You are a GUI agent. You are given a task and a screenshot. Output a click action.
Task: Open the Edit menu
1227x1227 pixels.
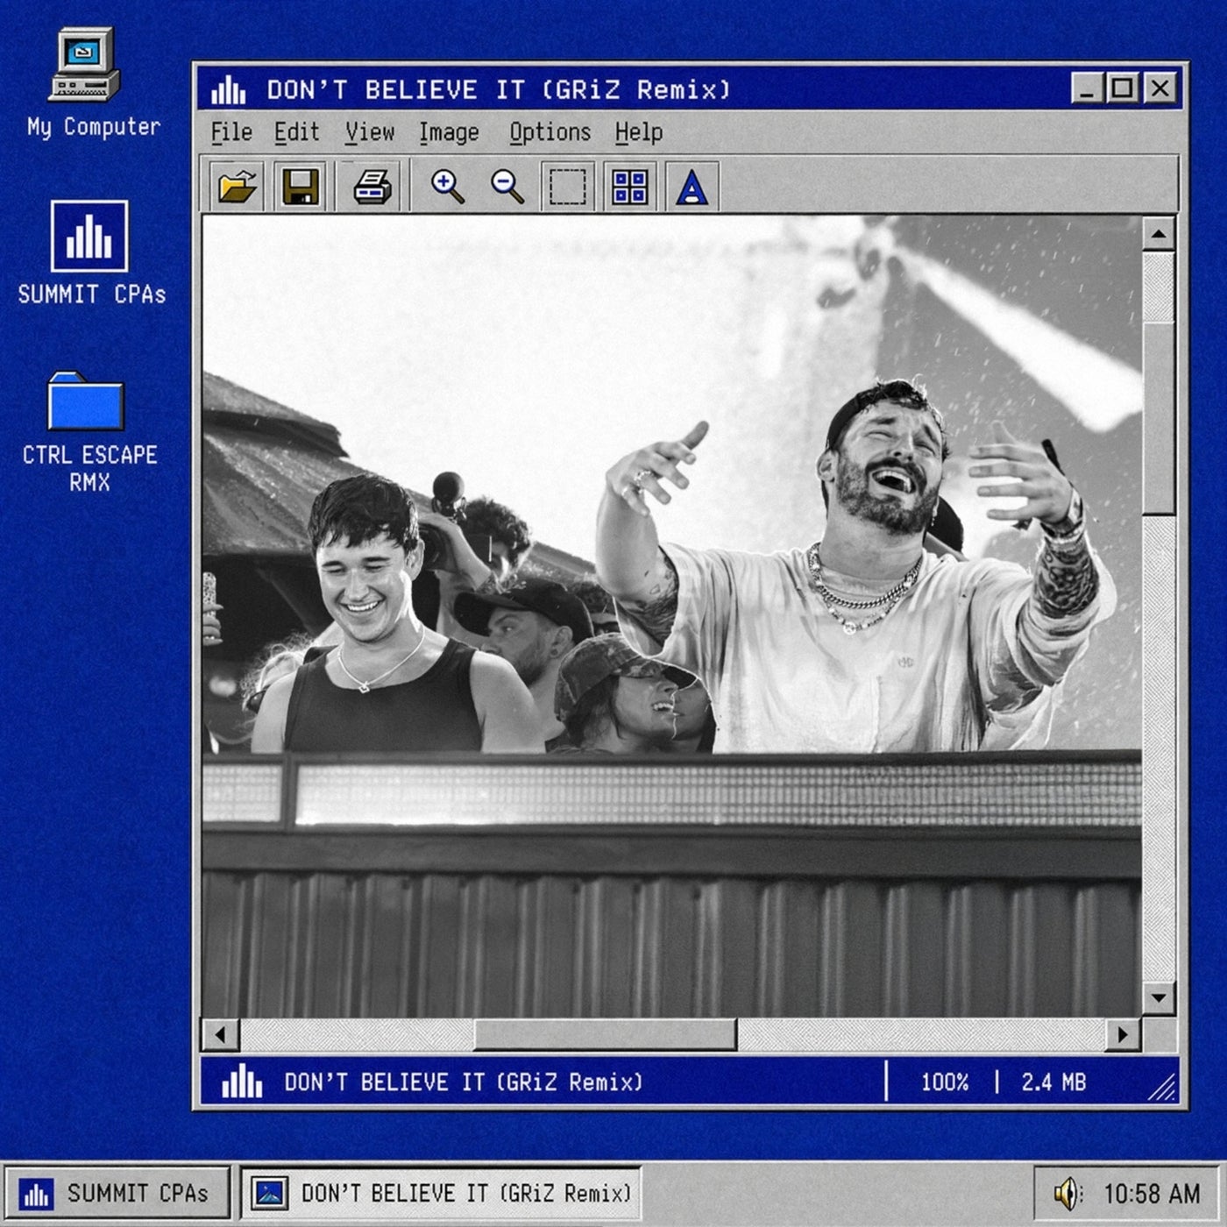coord(296,132)
